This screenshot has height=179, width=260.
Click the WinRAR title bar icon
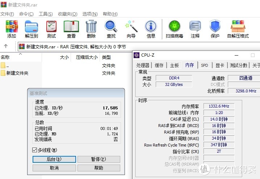[x=4, y=4]
